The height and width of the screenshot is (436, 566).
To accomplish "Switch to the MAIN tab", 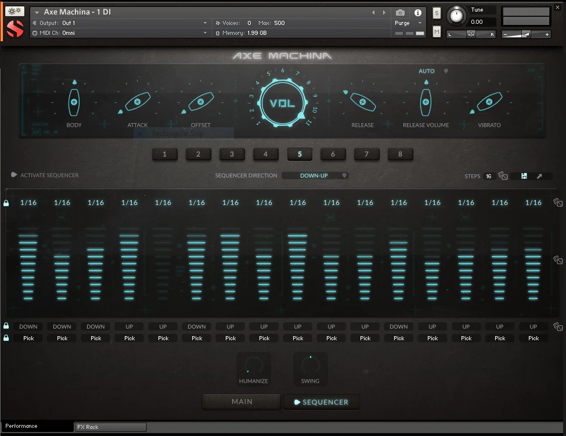I will tap(242, 402).
